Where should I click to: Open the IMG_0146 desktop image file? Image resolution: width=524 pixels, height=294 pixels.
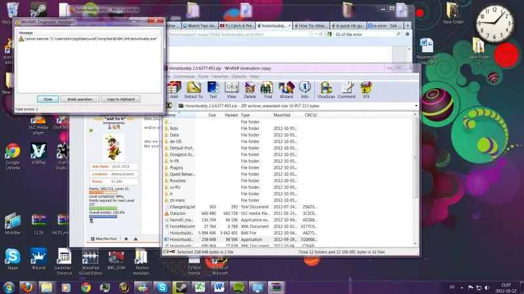tap(116, 260)
